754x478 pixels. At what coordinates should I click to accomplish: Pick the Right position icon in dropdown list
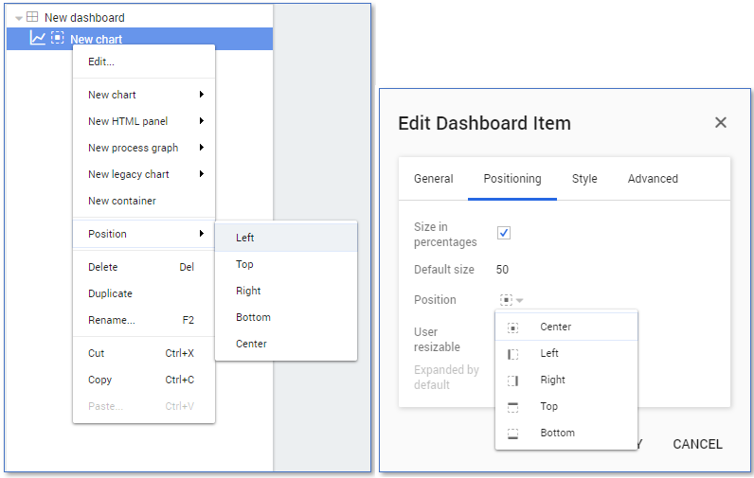point(512,381)
